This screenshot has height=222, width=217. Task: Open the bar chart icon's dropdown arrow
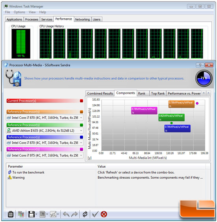[x=47, y=215]
